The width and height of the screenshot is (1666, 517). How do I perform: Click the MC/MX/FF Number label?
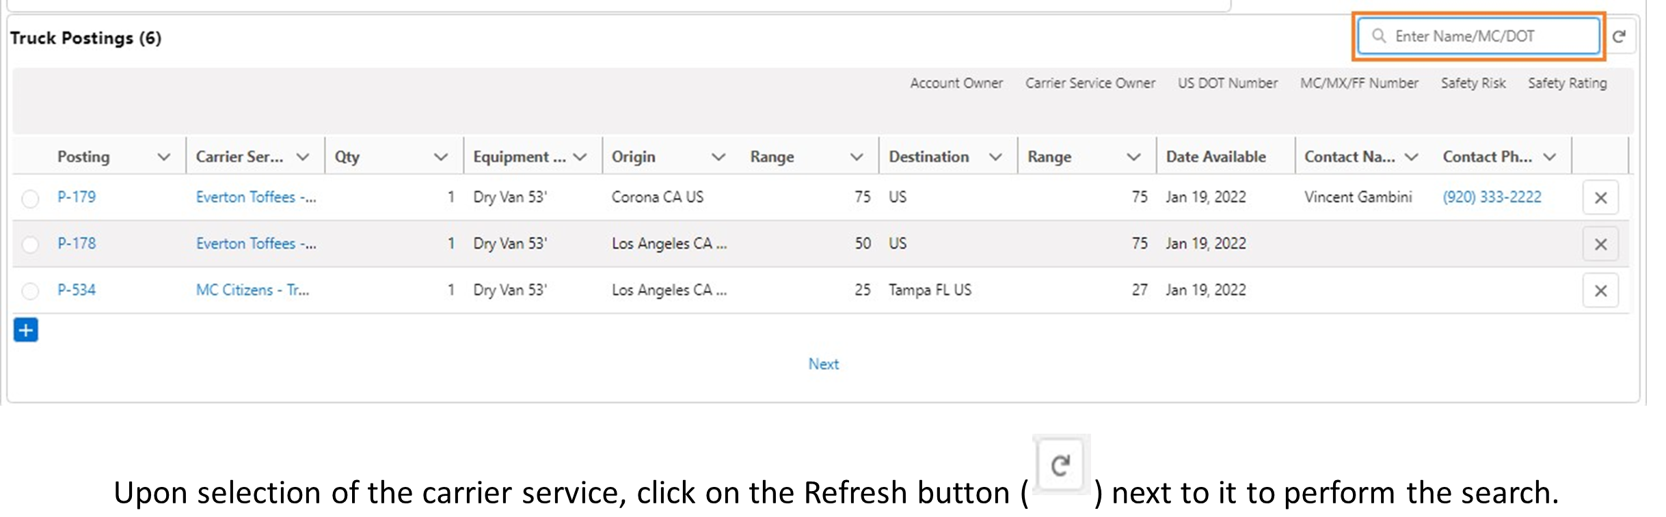pos(1359,83)
